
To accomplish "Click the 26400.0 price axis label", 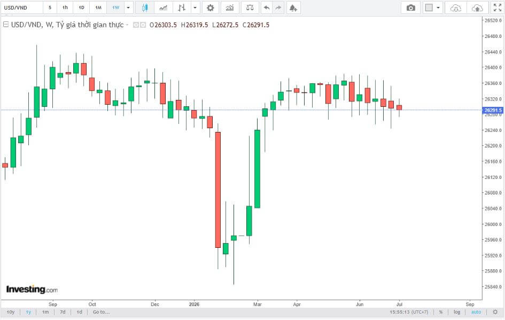I will pyautogui.click(x=493, y=67).
